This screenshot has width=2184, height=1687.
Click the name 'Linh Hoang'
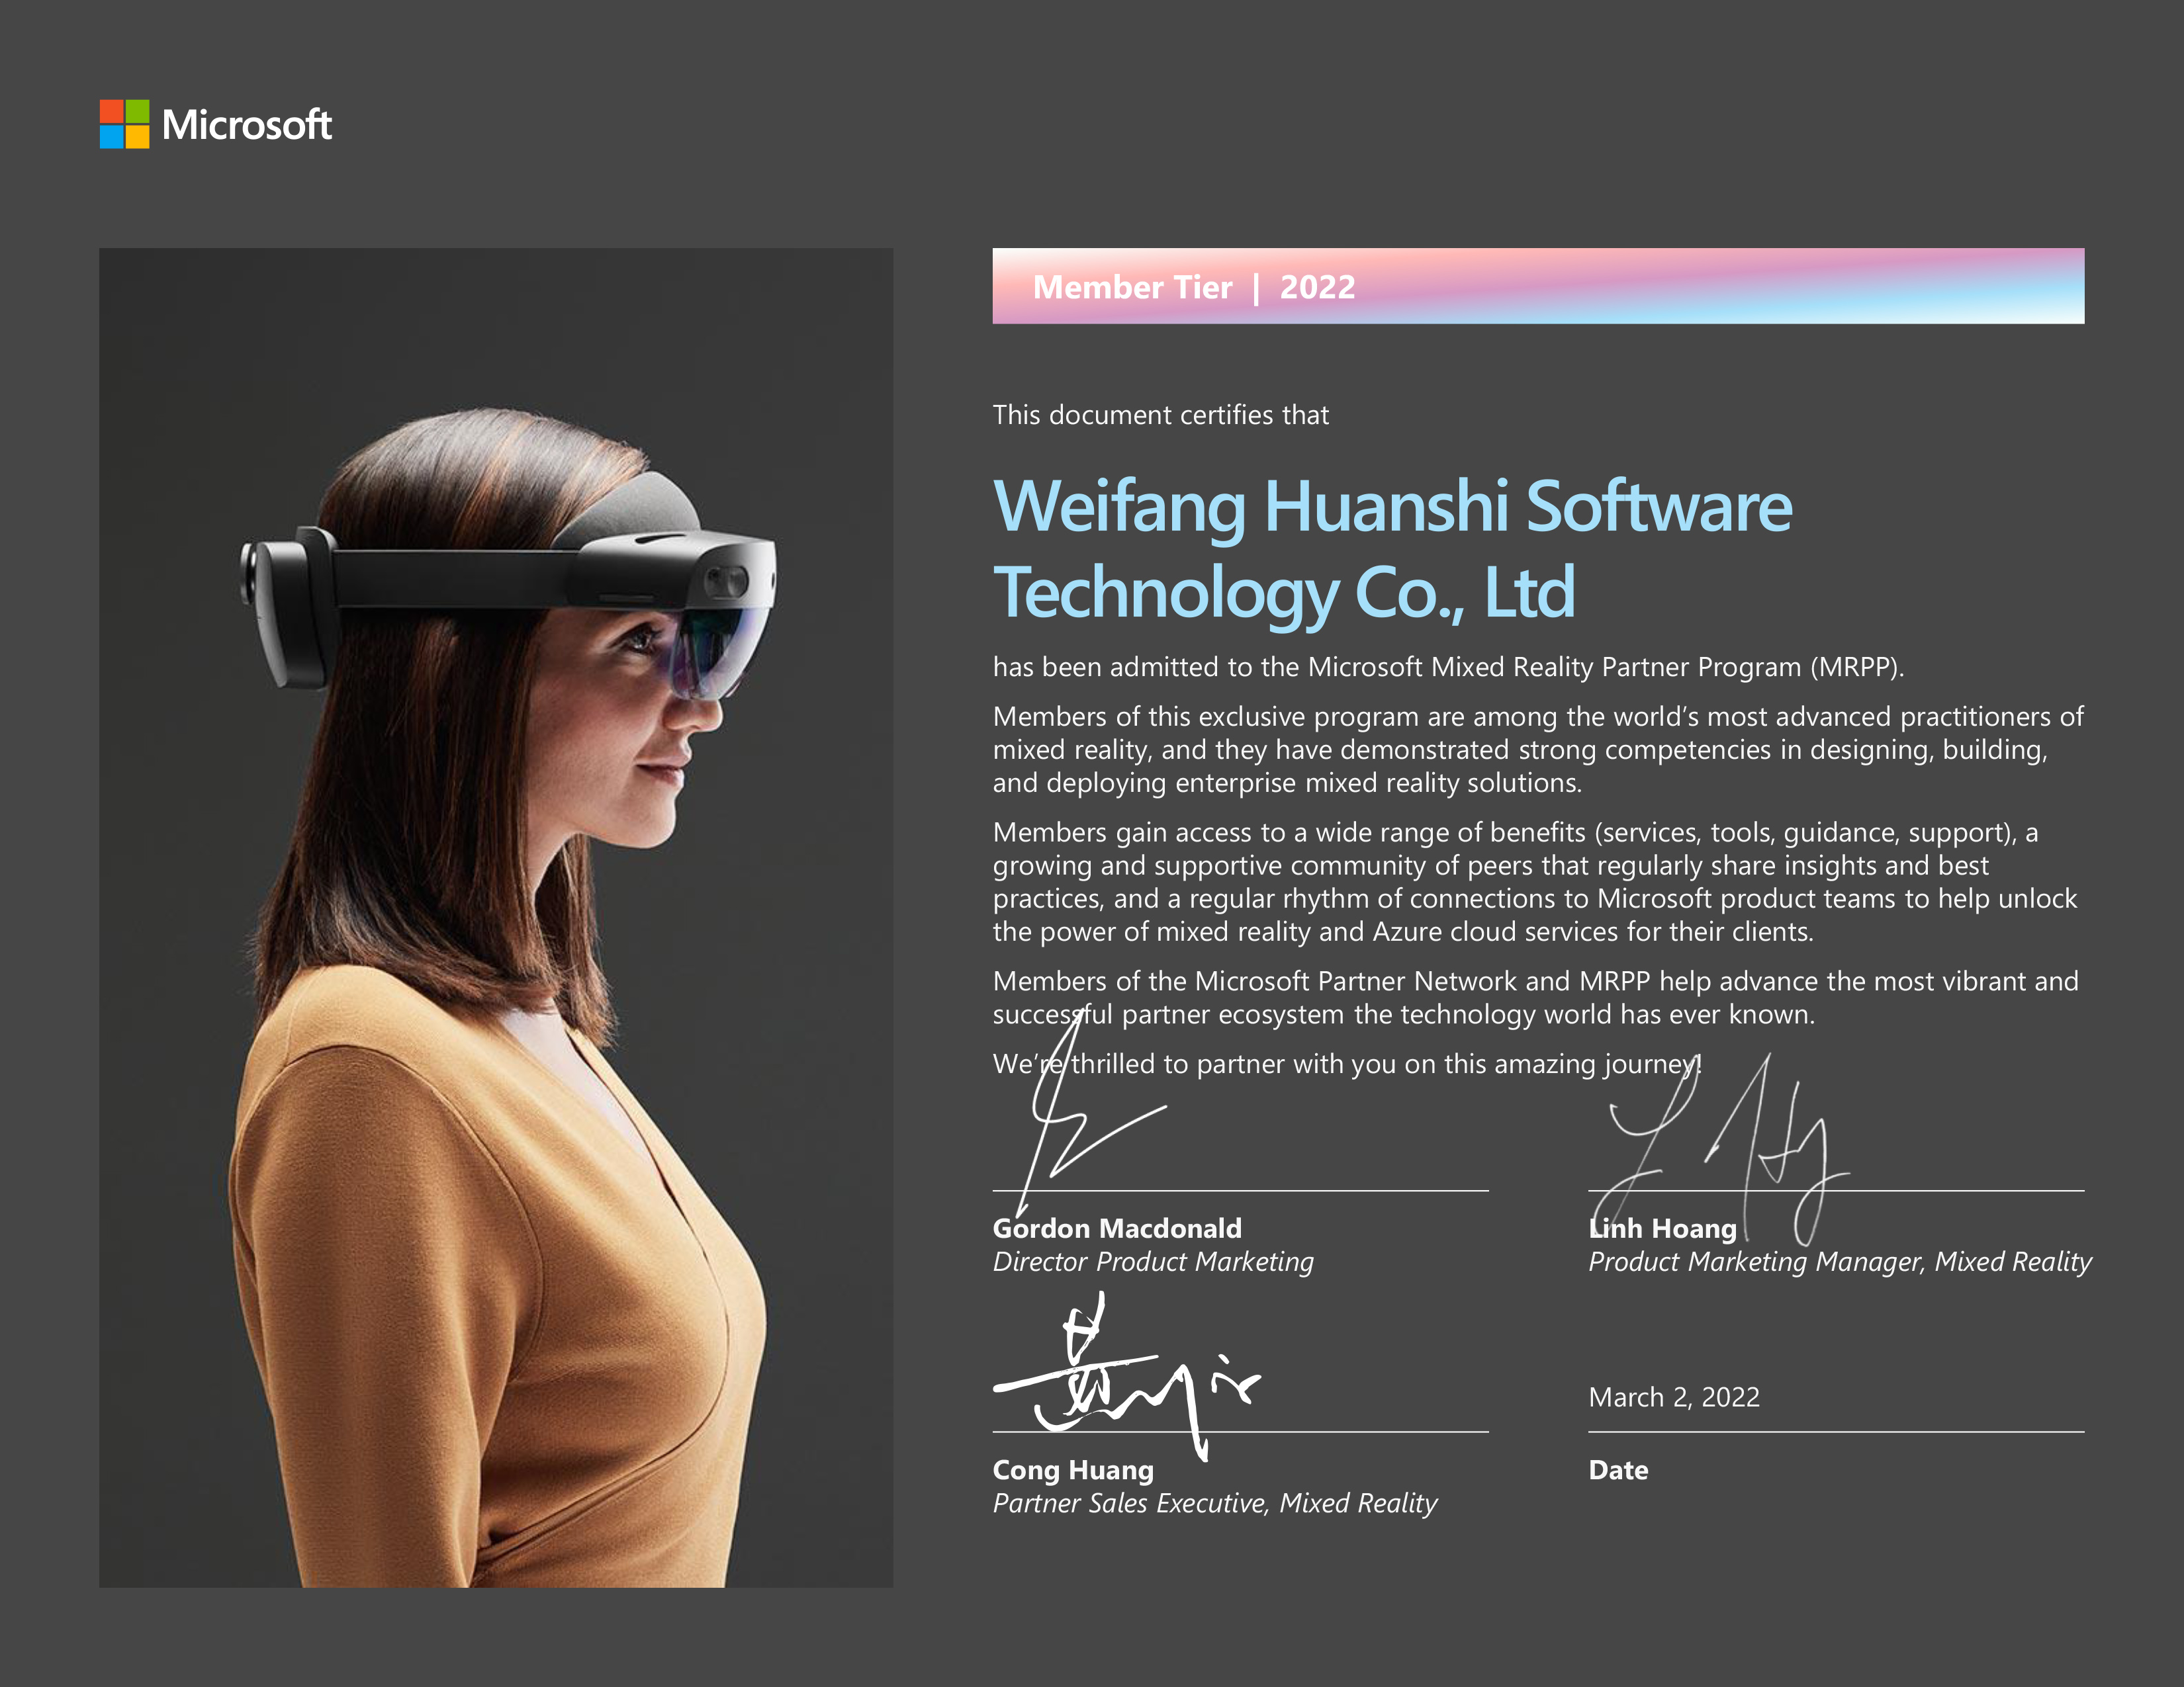point(1663,1229)
